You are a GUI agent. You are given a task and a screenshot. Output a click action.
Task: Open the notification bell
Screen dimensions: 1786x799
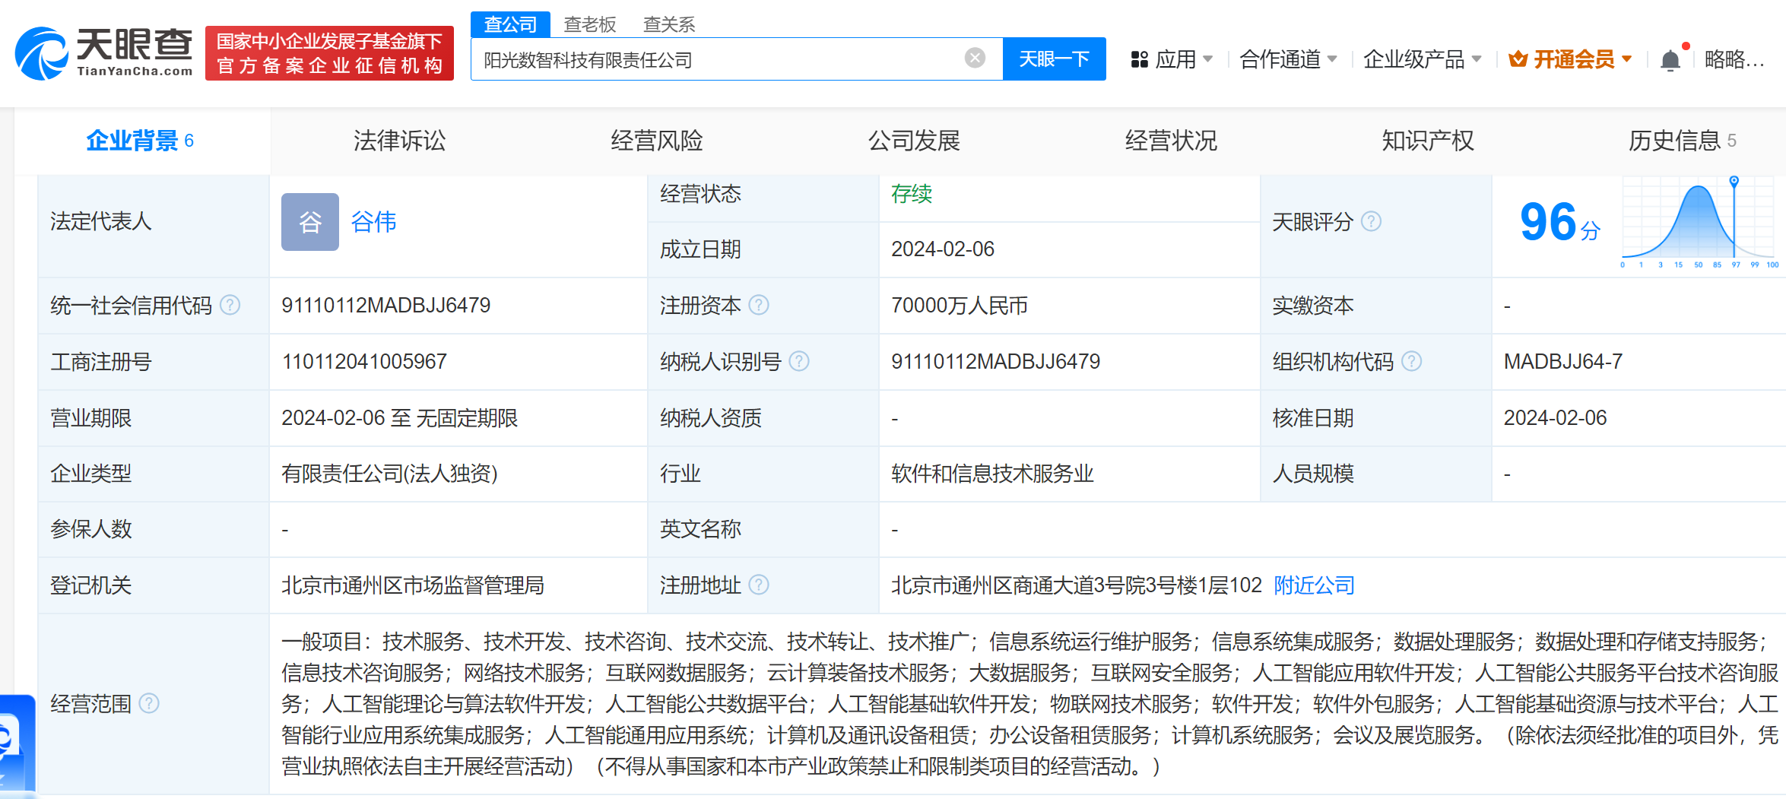tap(1670, 60)
